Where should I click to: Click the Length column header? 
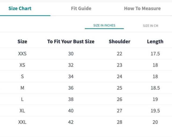[x=155, y=42]
